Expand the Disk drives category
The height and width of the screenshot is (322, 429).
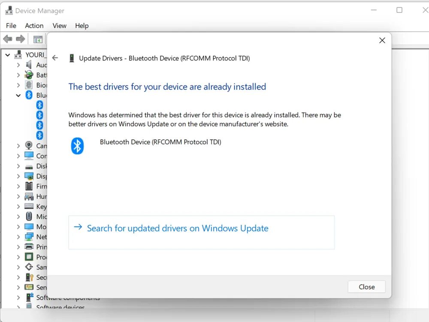pos(18,166)
